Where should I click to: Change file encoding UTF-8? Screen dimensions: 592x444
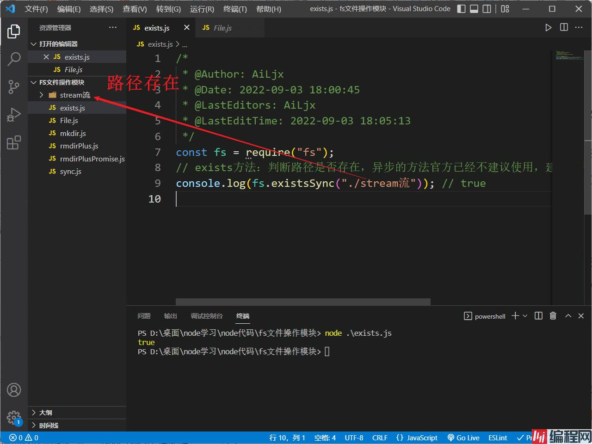354,438
